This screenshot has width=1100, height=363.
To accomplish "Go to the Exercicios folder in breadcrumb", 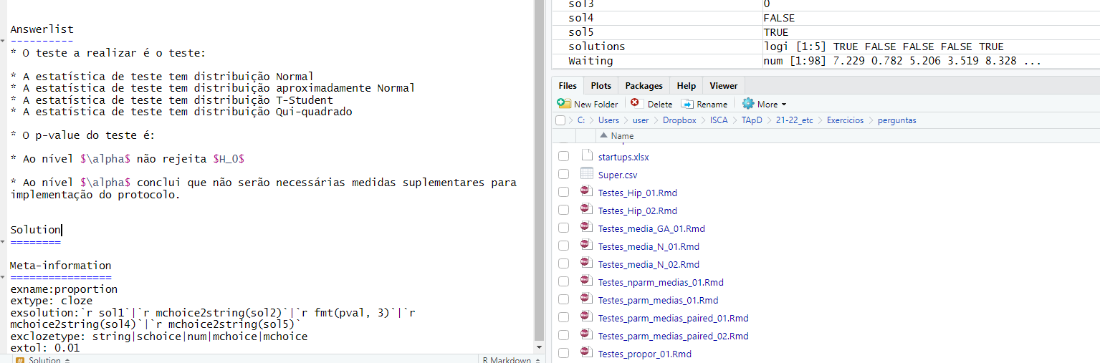I will (x=845, y=120).
